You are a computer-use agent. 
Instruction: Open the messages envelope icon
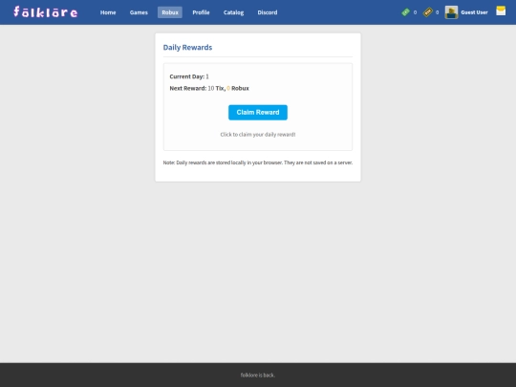click(501, 11)
